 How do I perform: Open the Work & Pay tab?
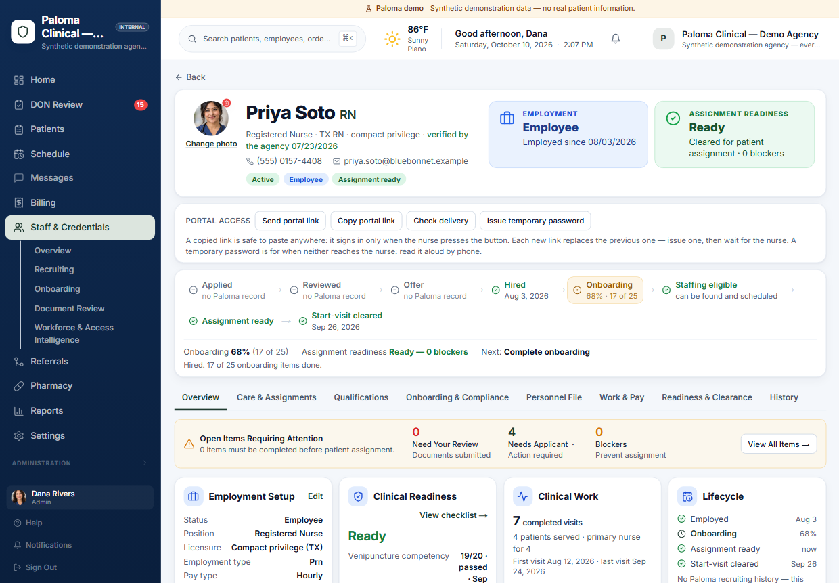pos(622,397)
